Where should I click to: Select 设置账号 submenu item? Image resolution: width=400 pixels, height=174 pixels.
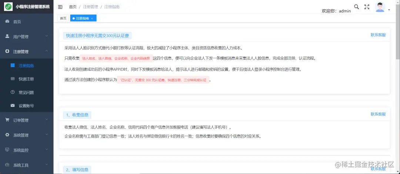tap(27, 105)
